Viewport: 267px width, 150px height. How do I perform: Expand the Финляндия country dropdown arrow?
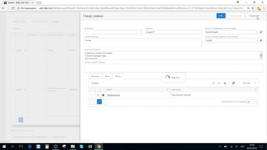(257, 32)
